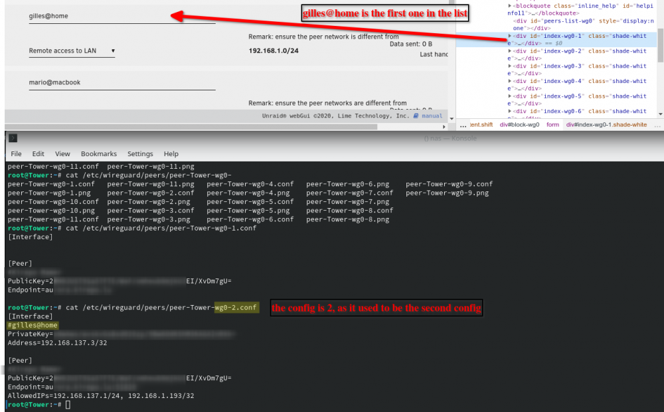
Task: Click the gilles@home peer name field
Action: point(122,16)
